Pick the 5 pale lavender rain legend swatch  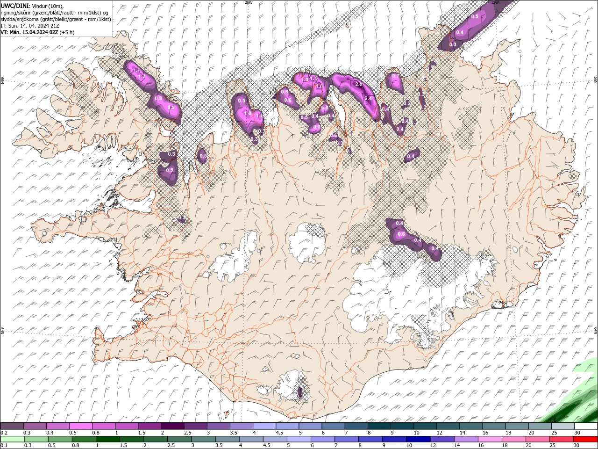298,439
